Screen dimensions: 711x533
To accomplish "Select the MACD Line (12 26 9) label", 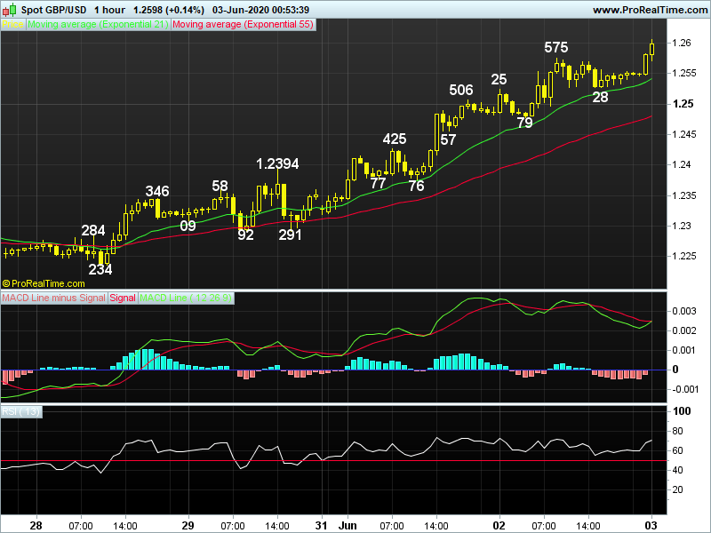I will click(x=186, y=298).
